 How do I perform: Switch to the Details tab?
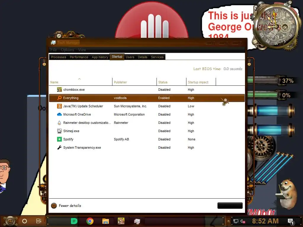(142, 57)
